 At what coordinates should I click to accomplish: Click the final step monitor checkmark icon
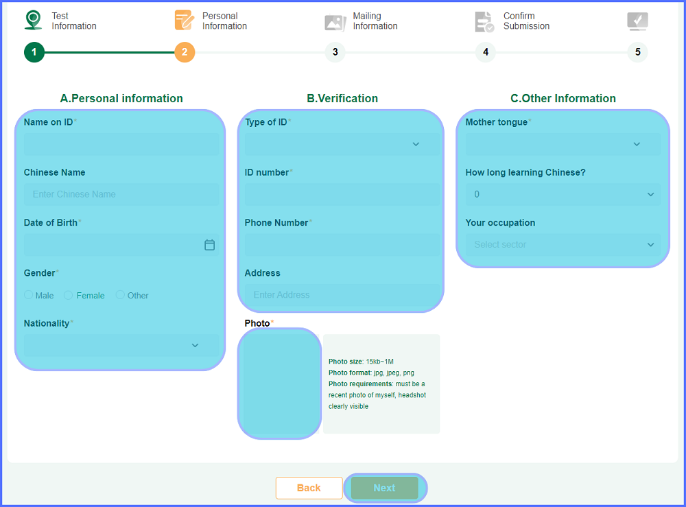click(637, 22)
